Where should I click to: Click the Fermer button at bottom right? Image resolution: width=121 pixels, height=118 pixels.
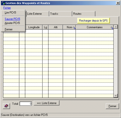tap(112, 106)
